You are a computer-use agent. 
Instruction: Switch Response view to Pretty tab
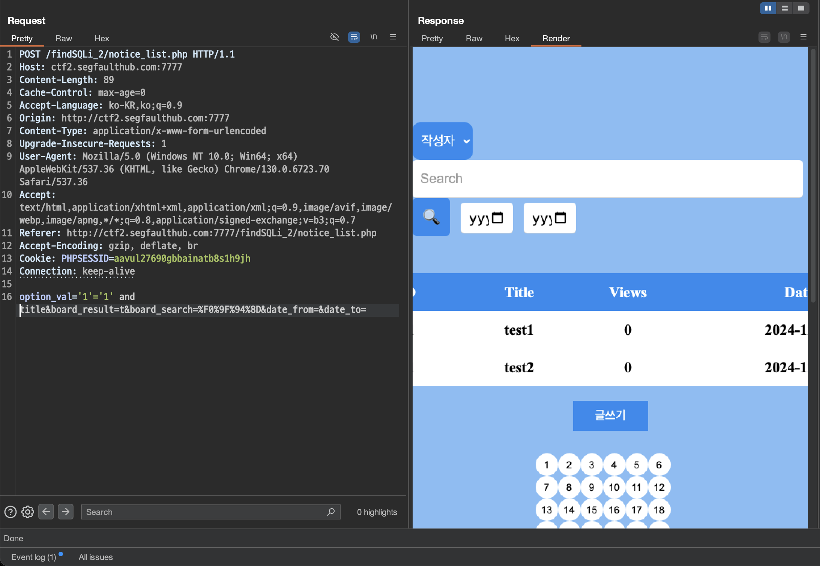pos(432,38)
